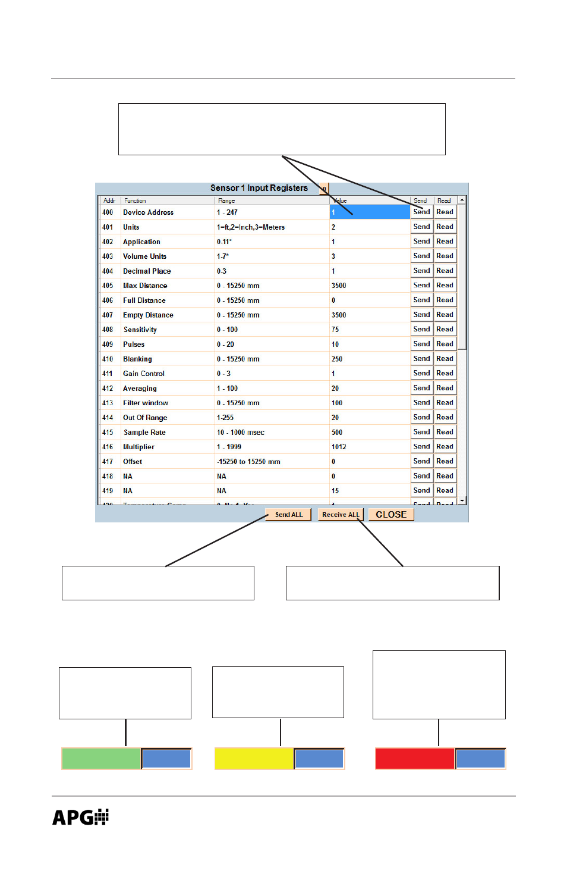Select the highlighted Device Address value field
Viewport: 567px width, 877px height.
370,212
